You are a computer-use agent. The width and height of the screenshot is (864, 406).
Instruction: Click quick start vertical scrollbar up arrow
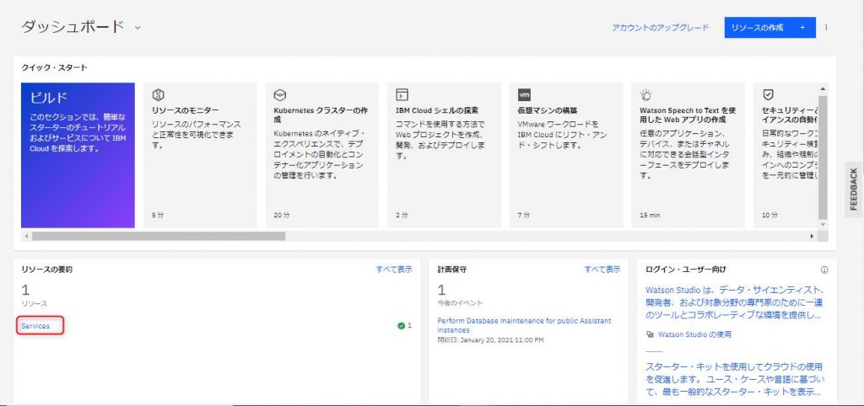823,89
